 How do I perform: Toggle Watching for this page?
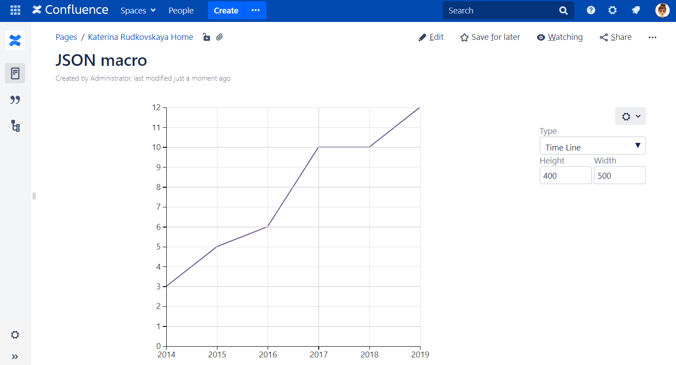pyautogui.click(x=560, y=37)
